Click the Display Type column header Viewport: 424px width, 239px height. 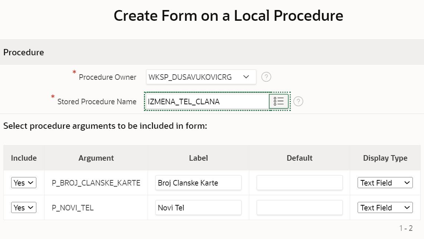[x=385, y=158]
